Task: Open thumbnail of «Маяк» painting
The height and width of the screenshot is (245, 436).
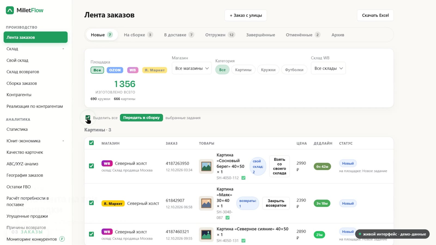Action: (x=206, y=203)
